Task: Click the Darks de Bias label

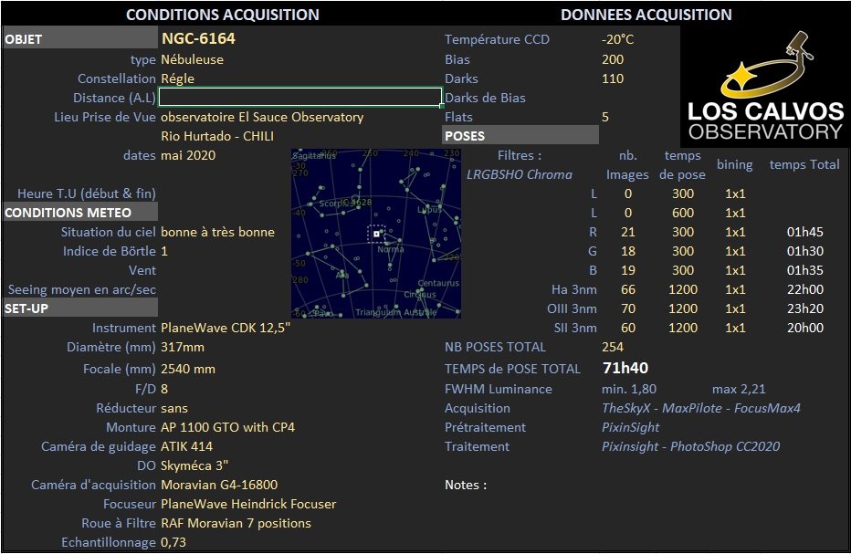Action: pyautogui.click(x=485, y=98)
